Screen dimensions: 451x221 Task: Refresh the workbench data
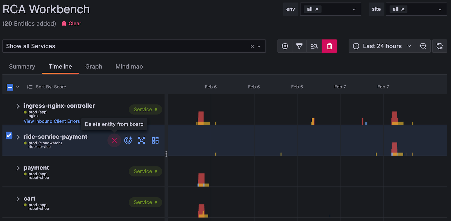tap(439, 46)
